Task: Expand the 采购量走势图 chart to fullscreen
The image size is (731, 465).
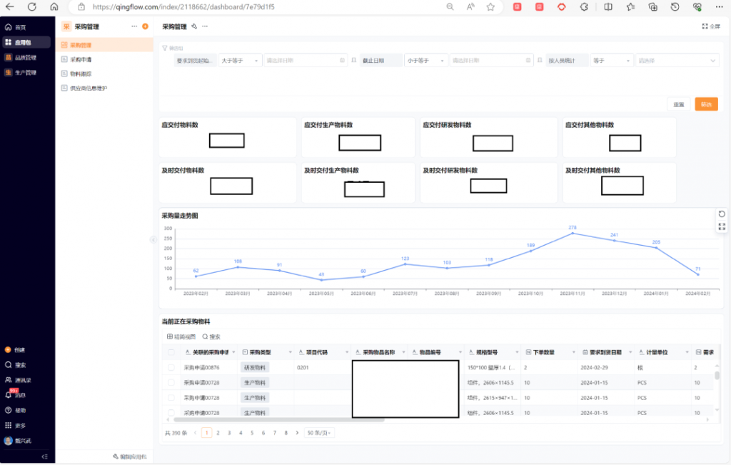Action: 722,226
